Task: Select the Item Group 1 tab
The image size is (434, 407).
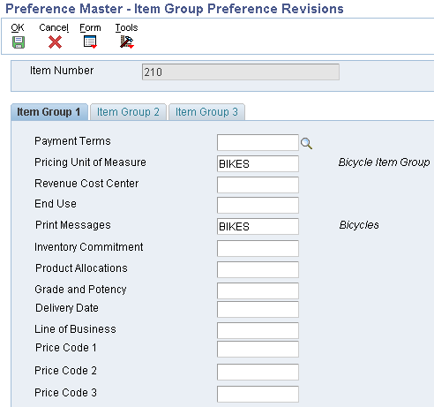Action: 49,112
